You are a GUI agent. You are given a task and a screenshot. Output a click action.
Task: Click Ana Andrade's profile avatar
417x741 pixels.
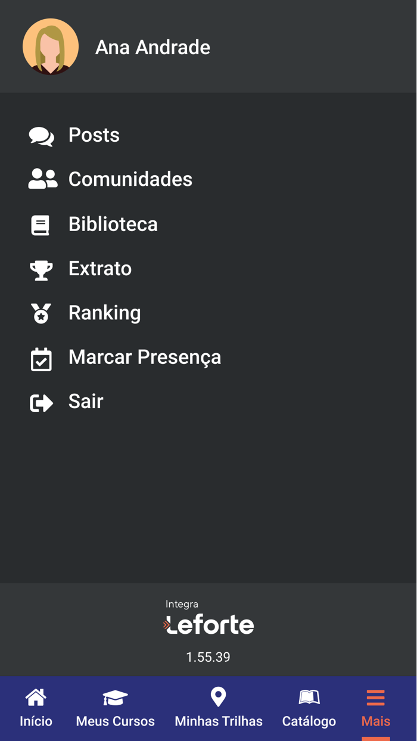coord(51,46)
